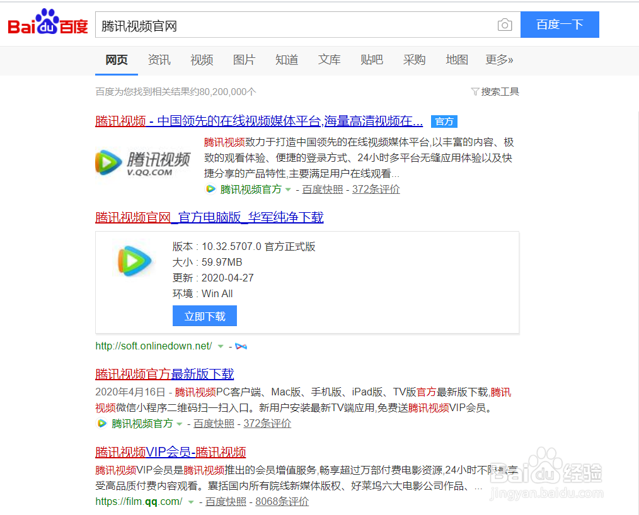Open camera image search icon

click(x=505, y=25)
